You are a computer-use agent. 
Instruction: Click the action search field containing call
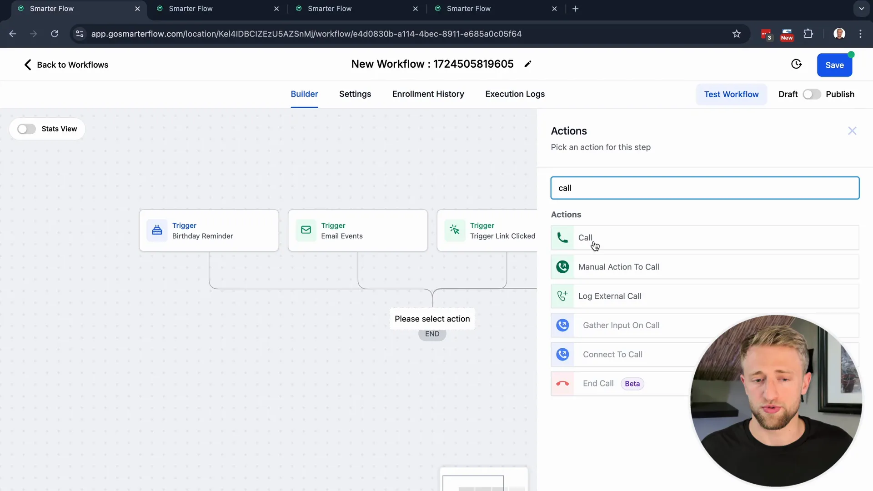(705, 188)
